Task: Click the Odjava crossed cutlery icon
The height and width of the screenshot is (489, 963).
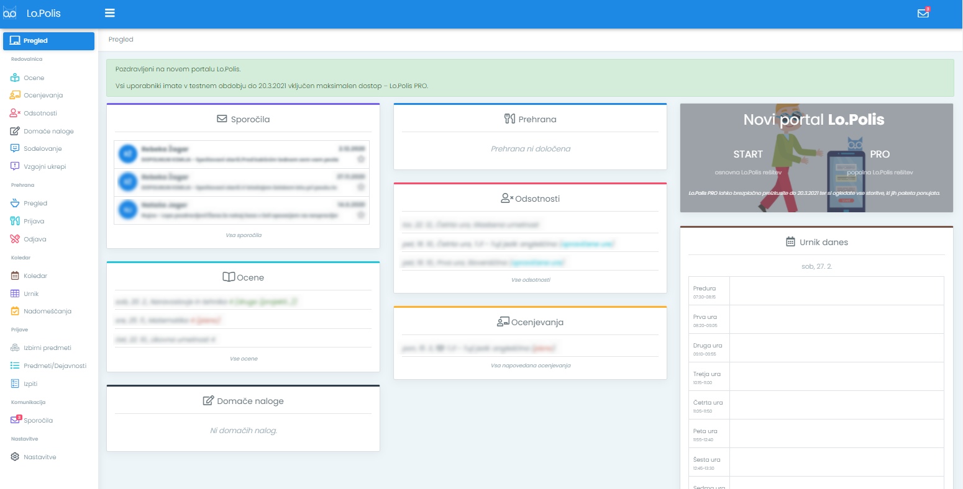Action: [15, 239]
